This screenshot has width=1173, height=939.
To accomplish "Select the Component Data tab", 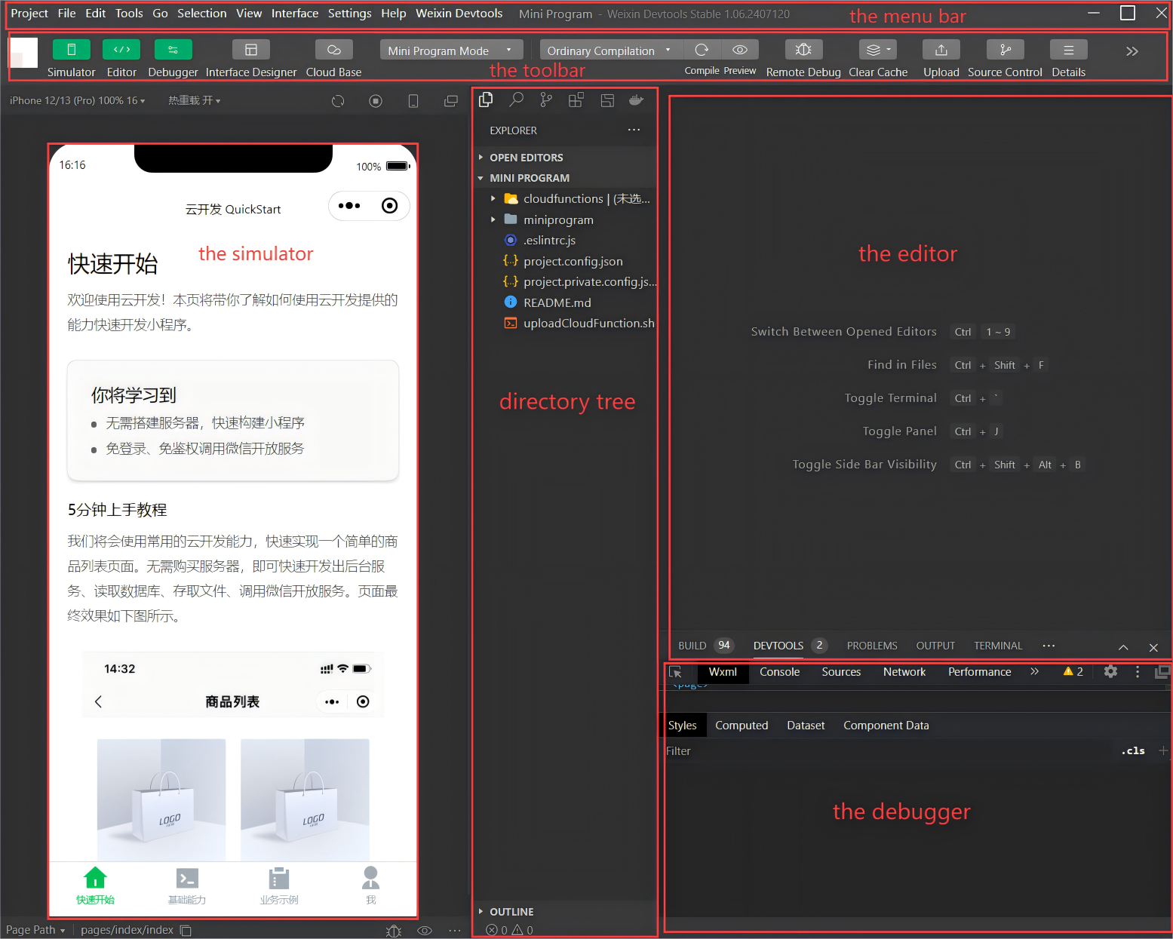I will click(886, 725).
